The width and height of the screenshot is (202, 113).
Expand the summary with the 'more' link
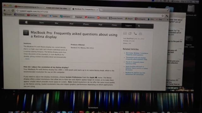[27, 59]
